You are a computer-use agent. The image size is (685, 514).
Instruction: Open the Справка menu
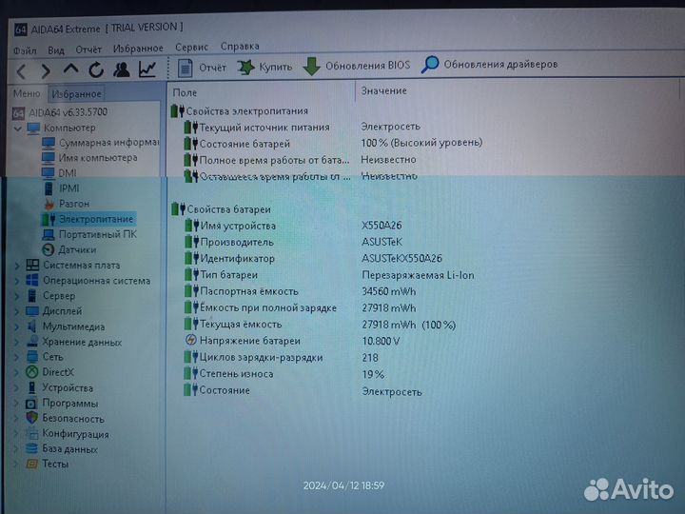(x=240, y=46)
